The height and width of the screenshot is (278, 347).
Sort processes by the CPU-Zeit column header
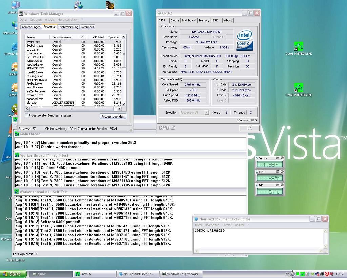tap(97, 37)
